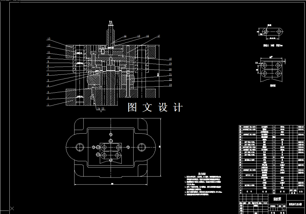
Task: Select part balloon number 10
Action: 49,57
